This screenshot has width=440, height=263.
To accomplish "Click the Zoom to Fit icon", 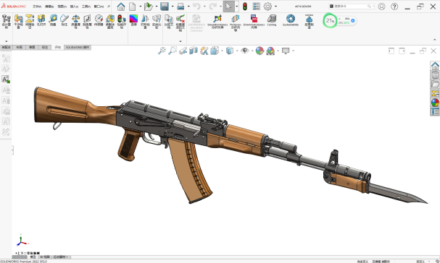I will tap(162, 51).
